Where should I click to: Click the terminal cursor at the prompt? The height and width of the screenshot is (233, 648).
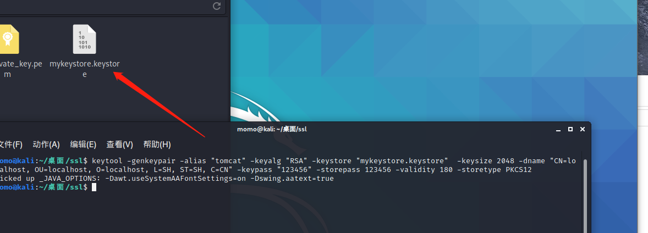click(94, 187)
